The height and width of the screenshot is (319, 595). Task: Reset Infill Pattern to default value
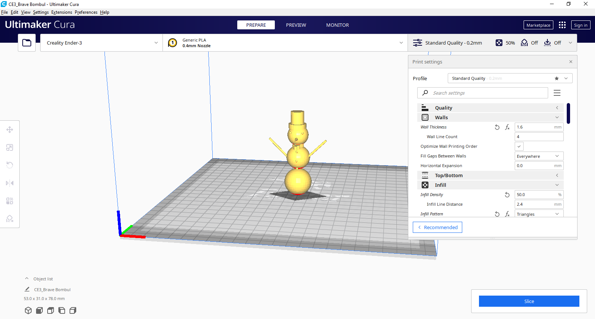click(497, 214)
